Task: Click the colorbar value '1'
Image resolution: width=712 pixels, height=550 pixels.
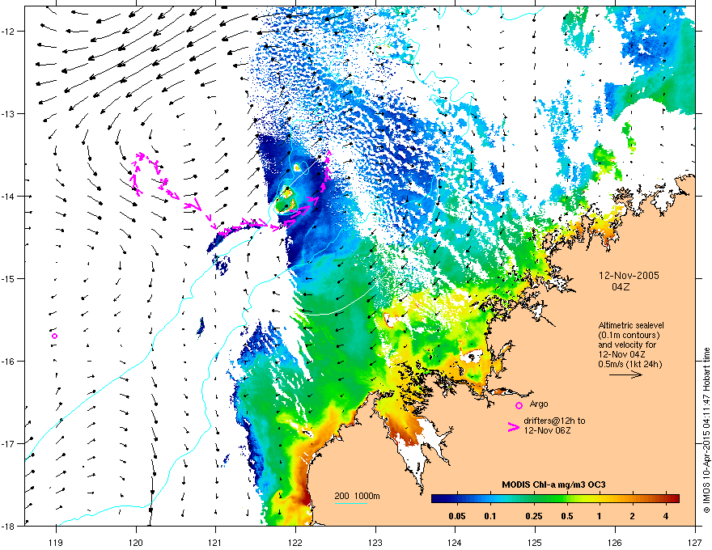Action: pos(600,516)
